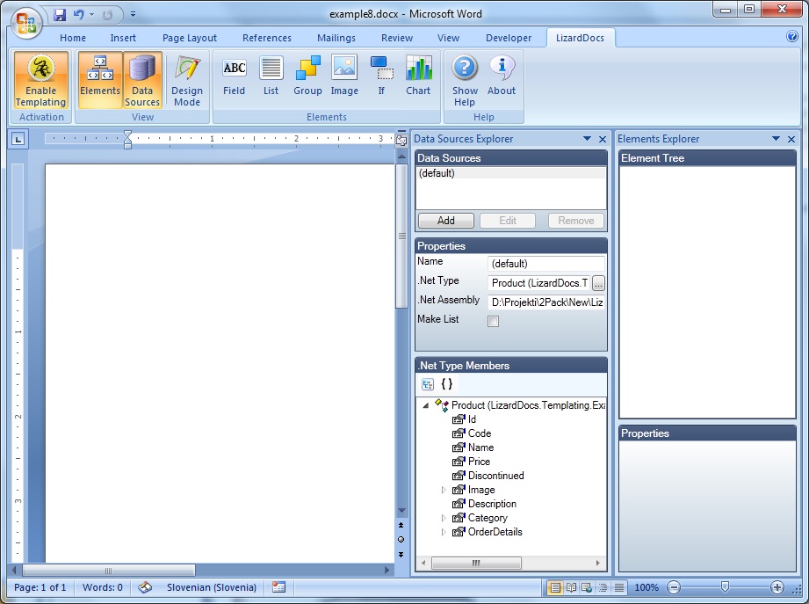Open Select Browse Object button
809x604 pixels.
coord(401,540)
